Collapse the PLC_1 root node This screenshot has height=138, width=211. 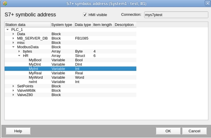(x=8, y=29)
